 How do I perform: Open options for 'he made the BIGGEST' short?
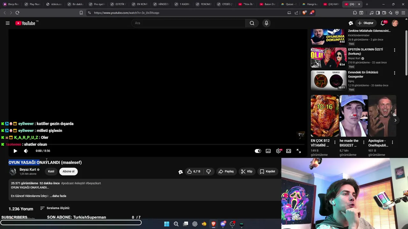(x=364, y=142)
